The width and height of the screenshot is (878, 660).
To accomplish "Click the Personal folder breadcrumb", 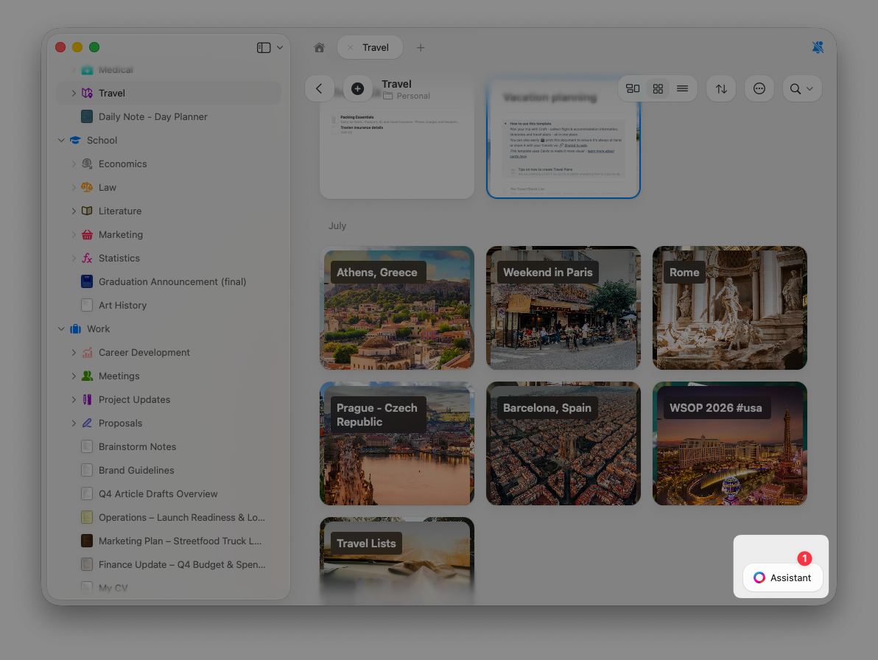I will 407,96.
